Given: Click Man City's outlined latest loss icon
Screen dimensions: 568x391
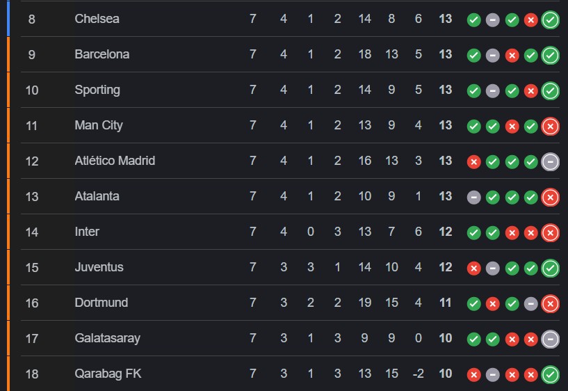Looking at the screenshot, I should click(551, 126).
